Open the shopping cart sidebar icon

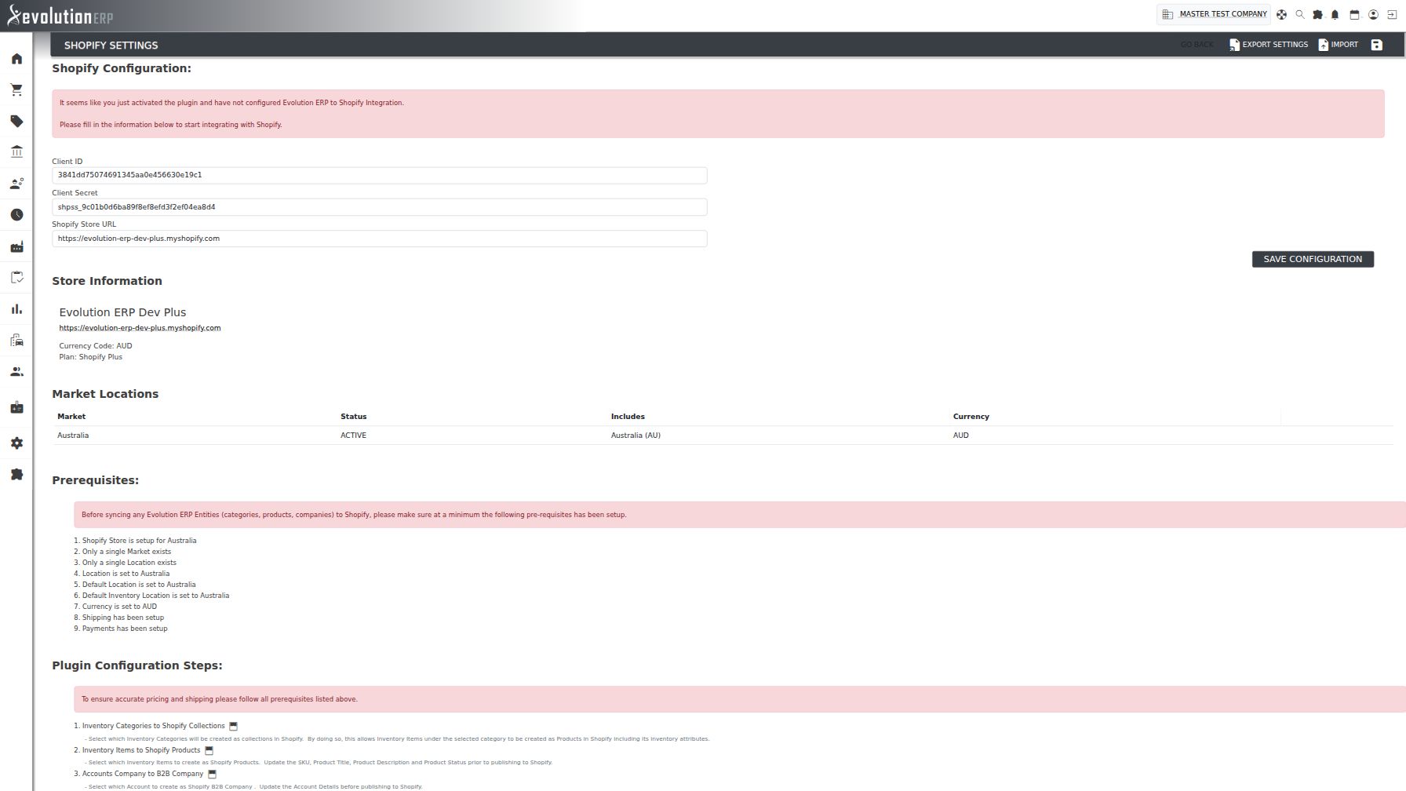16,90
